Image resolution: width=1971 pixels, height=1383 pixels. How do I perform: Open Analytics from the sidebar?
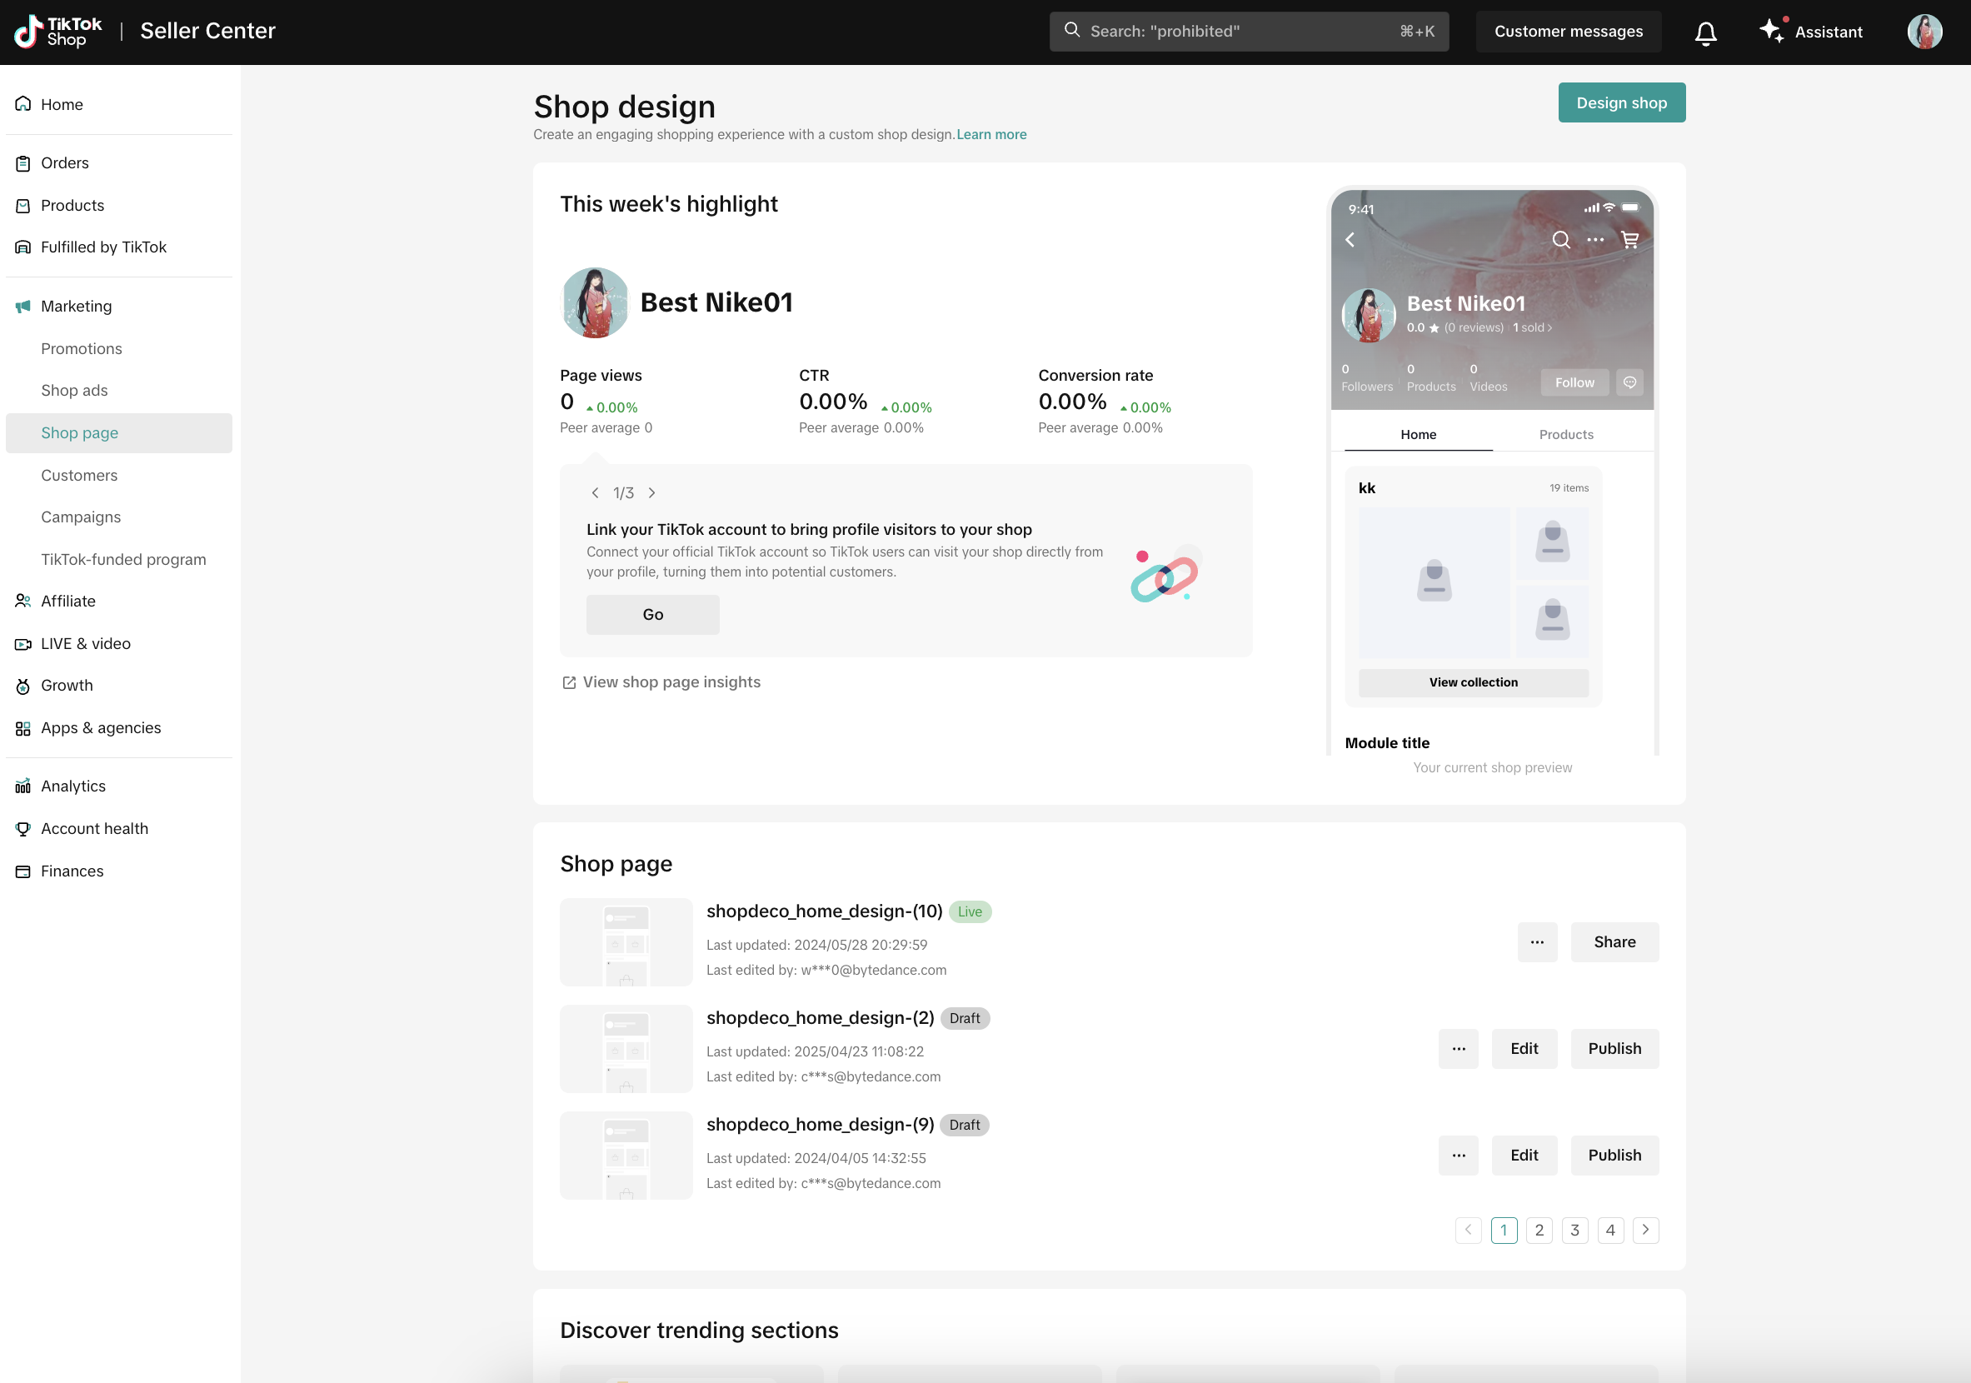click(73, 786)
